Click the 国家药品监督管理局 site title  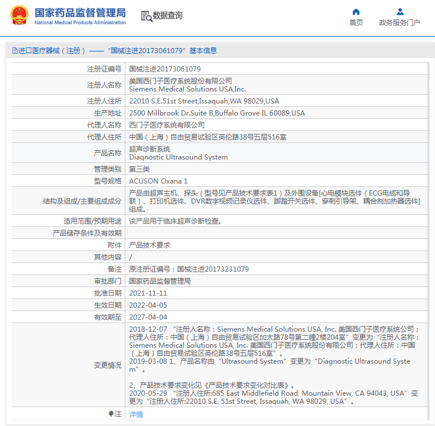[80, 13]
